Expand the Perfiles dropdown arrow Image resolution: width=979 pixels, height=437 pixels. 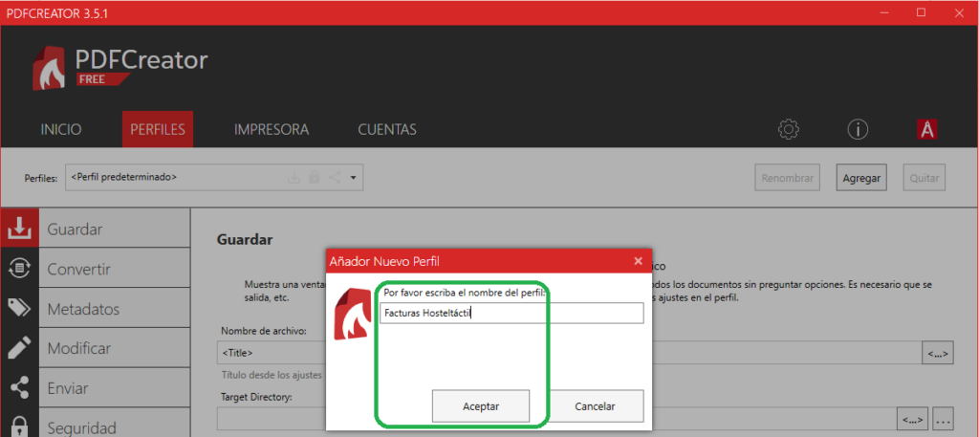click(x=353, y=178)
